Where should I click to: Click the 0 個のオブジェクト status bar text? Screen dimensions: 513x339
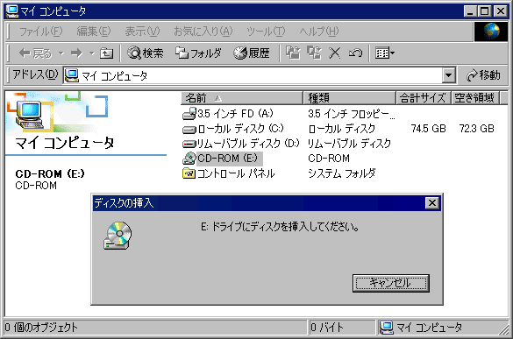click(41, 328)
